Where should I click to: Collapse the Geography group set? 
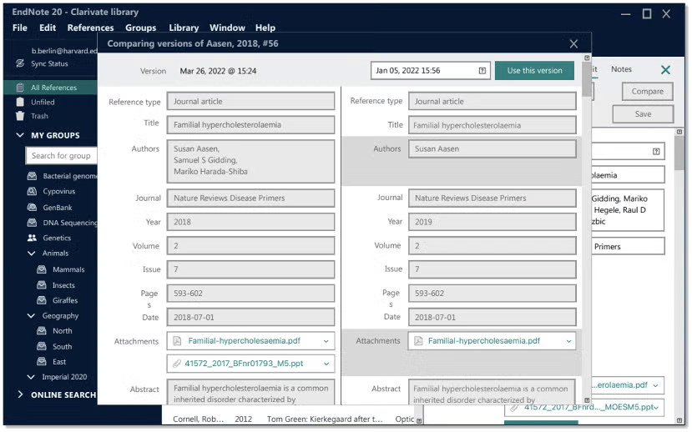click(31, 315)
